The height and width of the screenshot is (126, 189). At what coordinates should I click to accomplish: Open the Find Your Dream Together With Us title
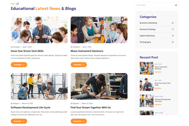coord(90,107)
